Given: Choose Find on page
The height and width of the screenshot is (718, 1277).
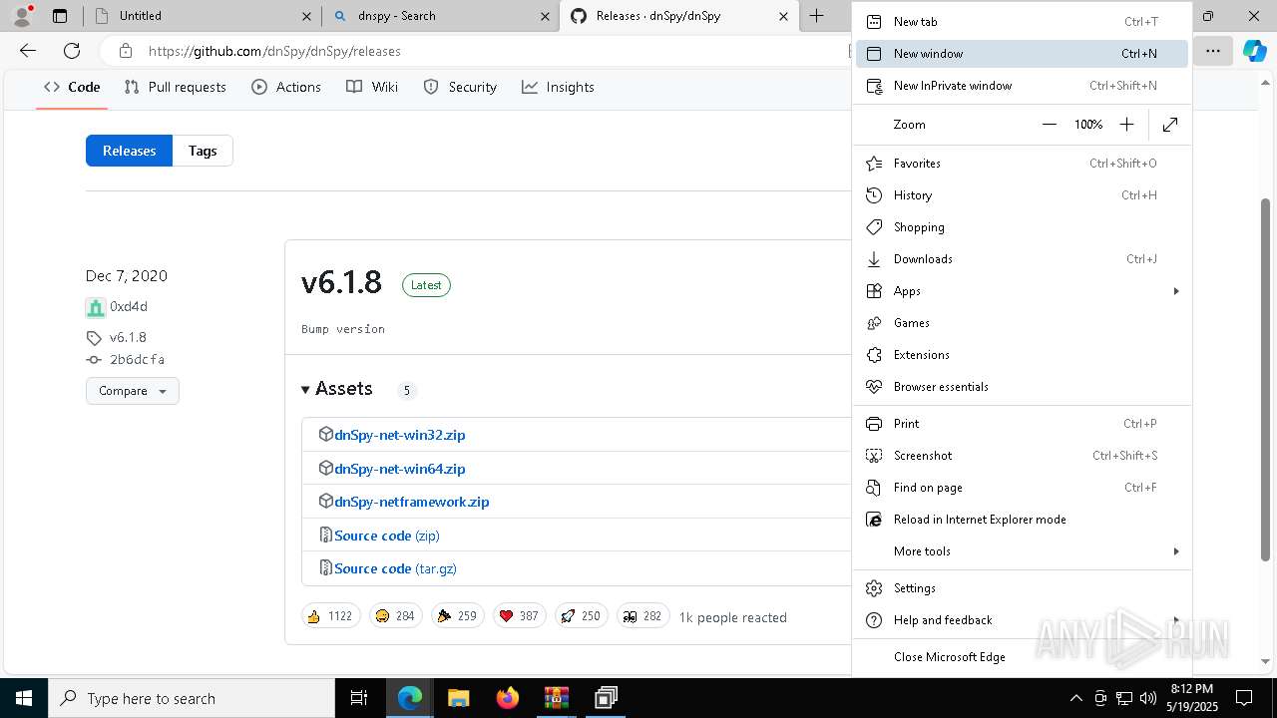Looking at the screenshot, I should pyautogui.click(x=1022, y=488).
